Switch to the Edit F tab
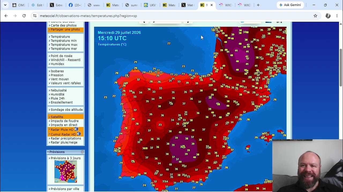 [38, 5]
